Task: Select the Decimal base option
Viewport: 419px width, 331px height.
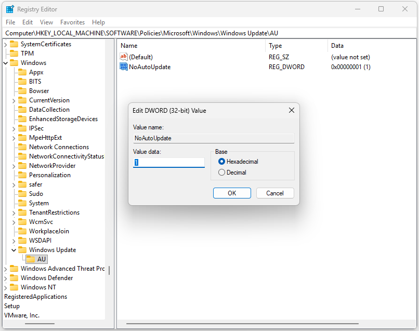Action: tap(221, 172)
